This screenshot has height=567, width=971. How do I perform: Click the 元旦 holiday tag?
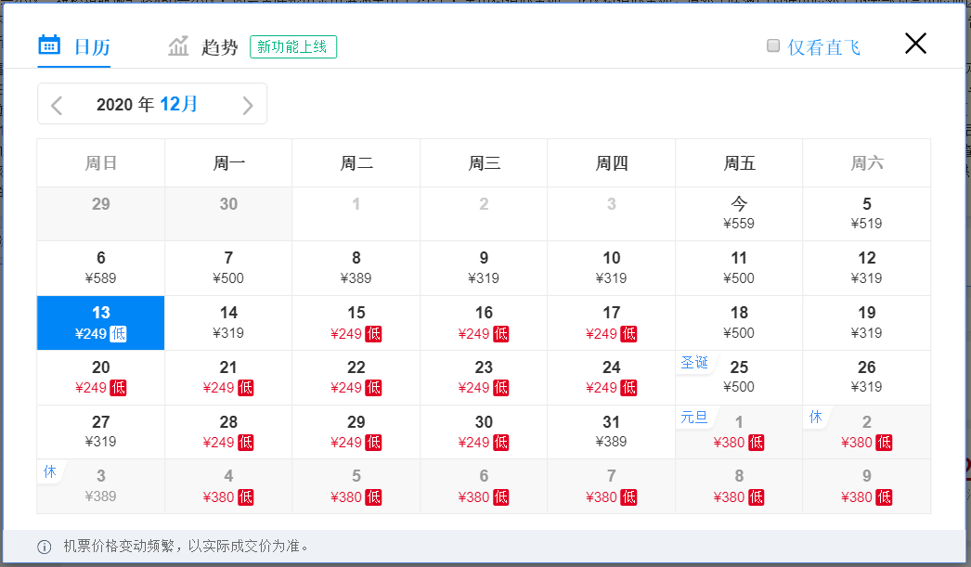pyautogui.click(x=694, y=418)
